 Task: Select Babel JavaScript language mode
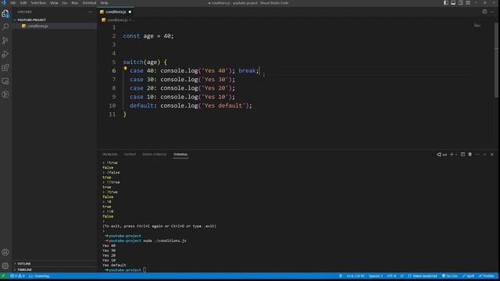click(423, 276)
